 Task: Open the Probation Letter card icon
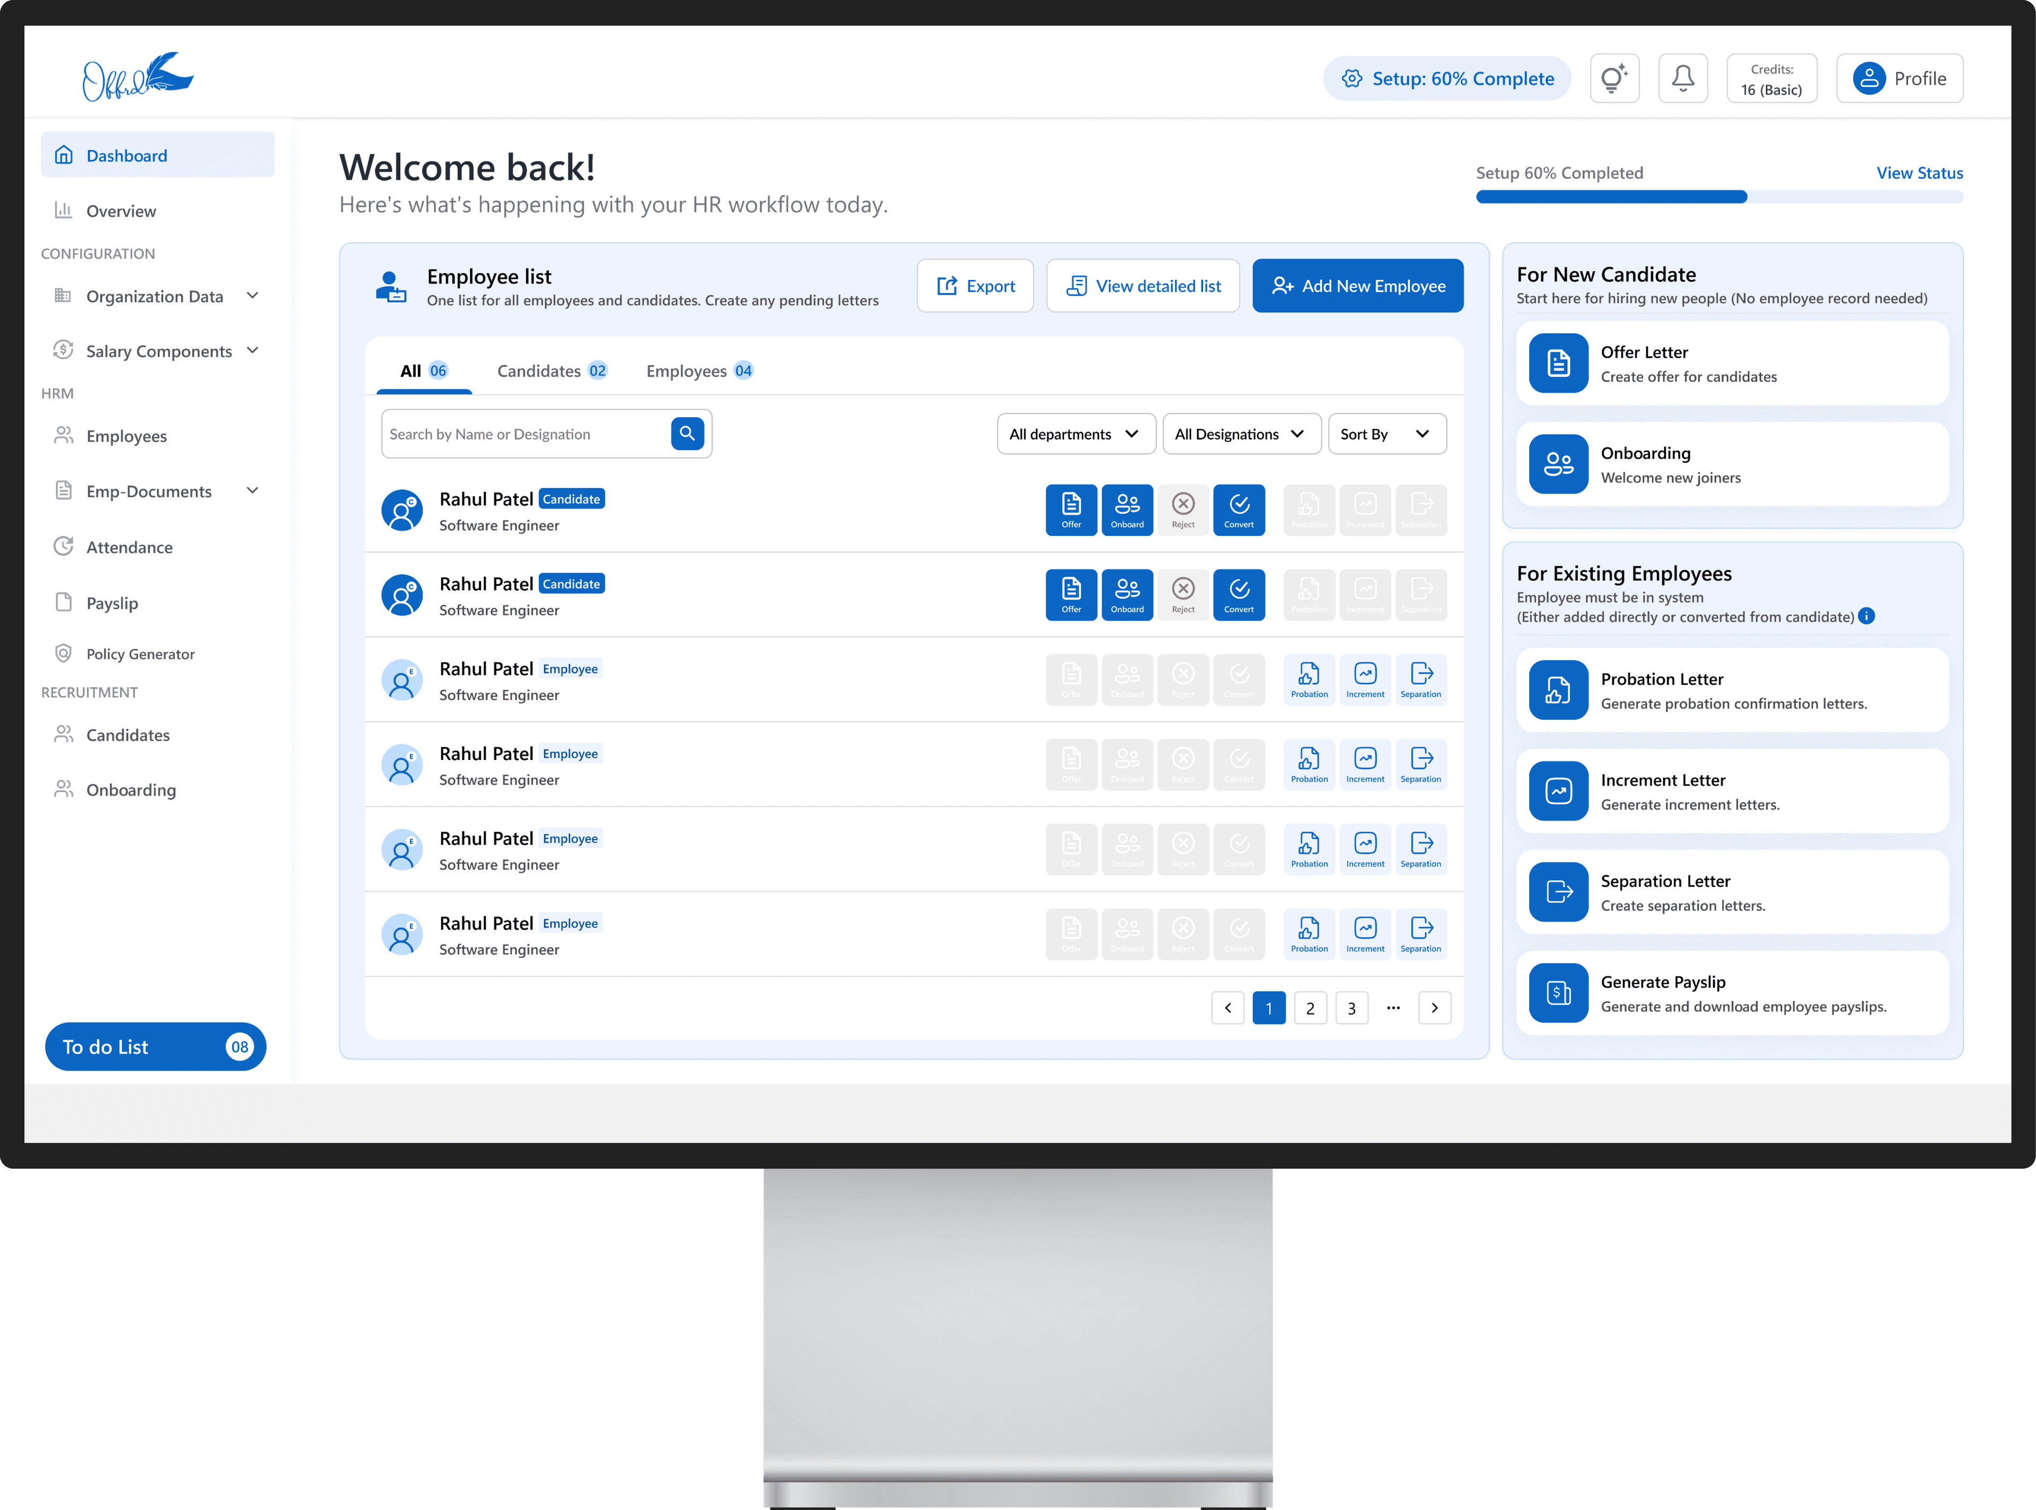[x=1558, y=690]
